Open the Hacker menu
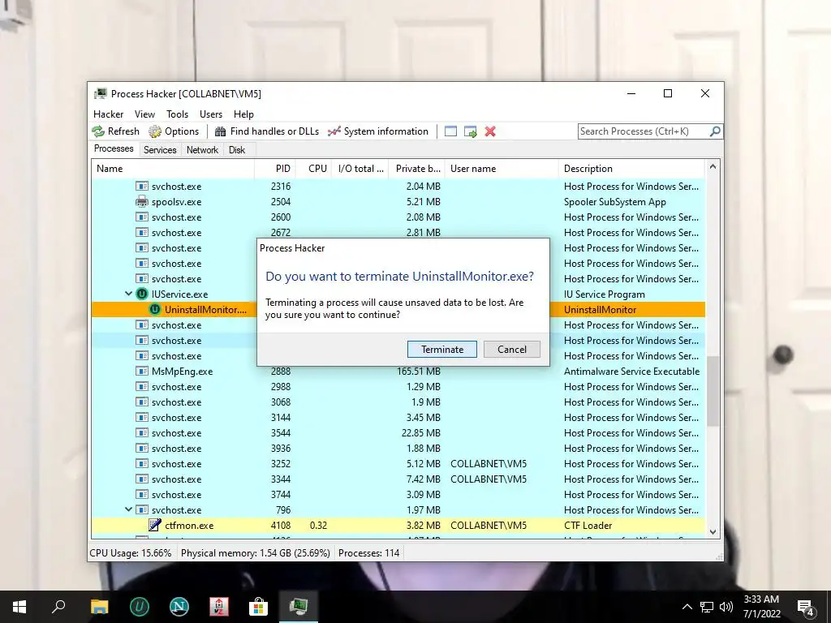The width and height of the screenshot is (831, 623). (108, 114)
